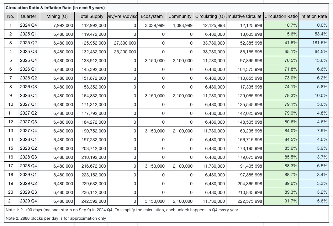Click the '2026 Q2' quarter cell
The image size is (333, 226).
tap(29, 78)
